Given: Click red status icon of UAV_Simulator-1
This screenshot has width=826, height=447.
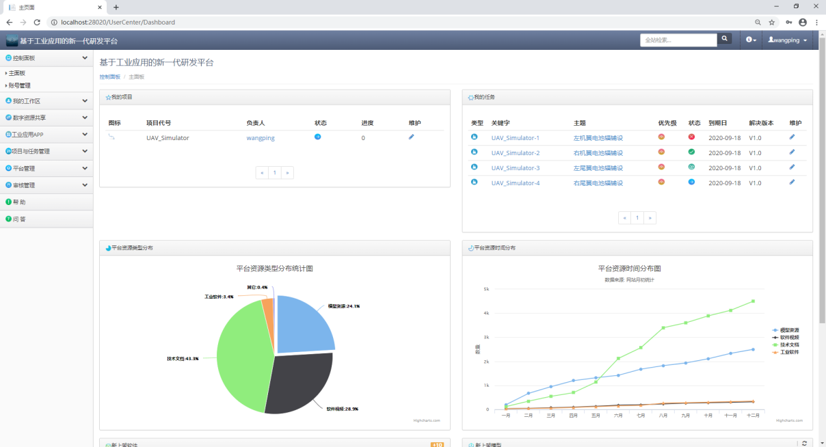Looking at the screenshot, I should [691, 137].
